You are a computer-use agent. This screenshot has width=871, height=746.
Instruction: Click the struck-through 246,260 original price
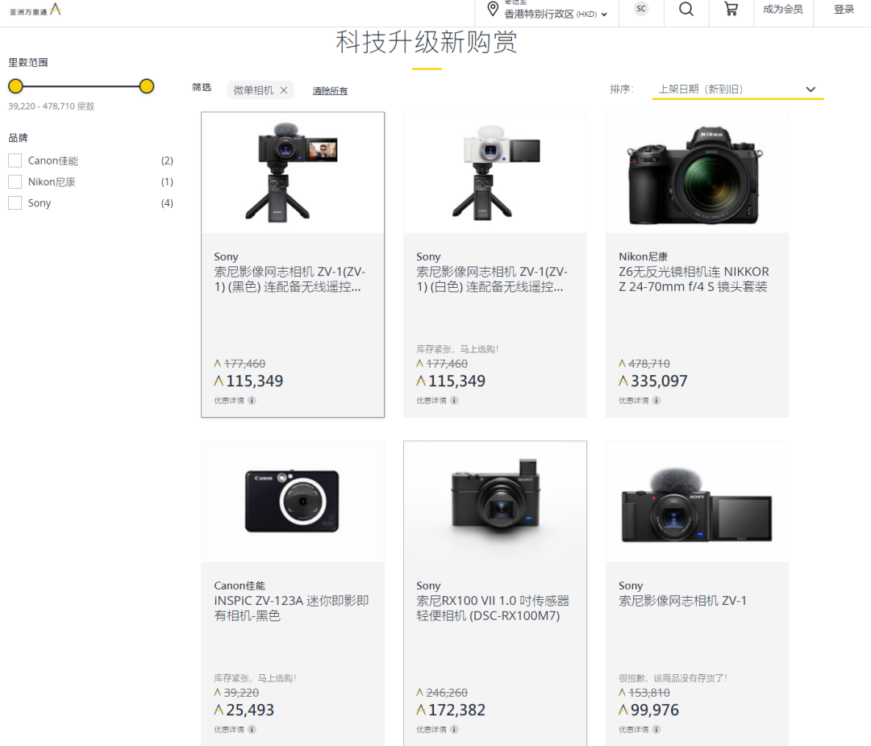pyautogui.click(x=442, y=693)
